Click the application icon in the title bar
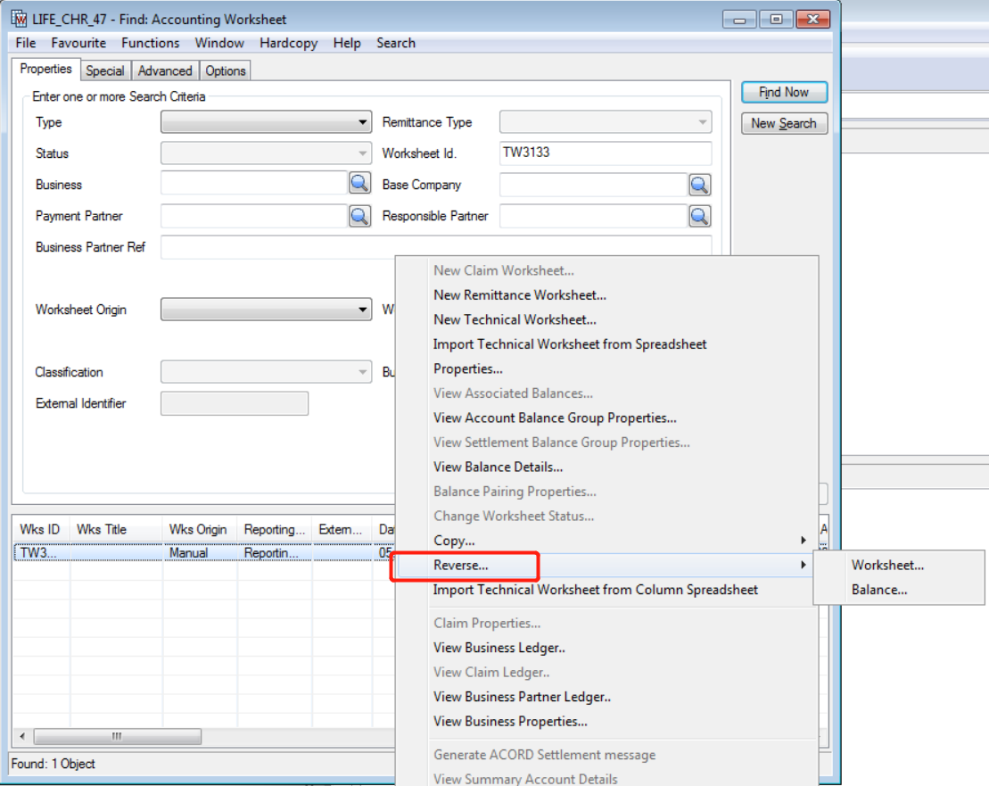 point(20,20)
